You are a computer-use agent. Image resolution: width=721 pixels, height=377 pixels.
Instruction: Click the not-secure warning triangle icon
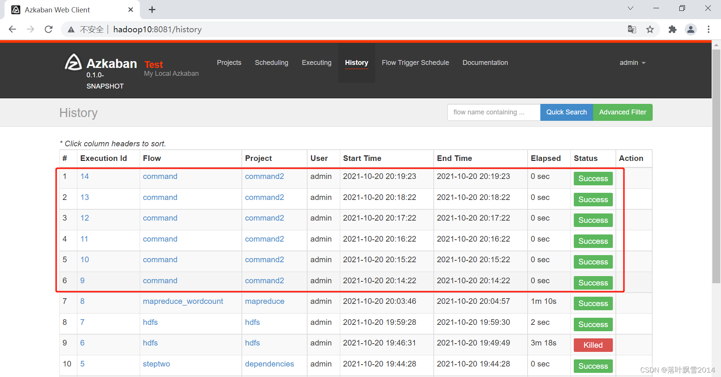click(x=71, y=30)
